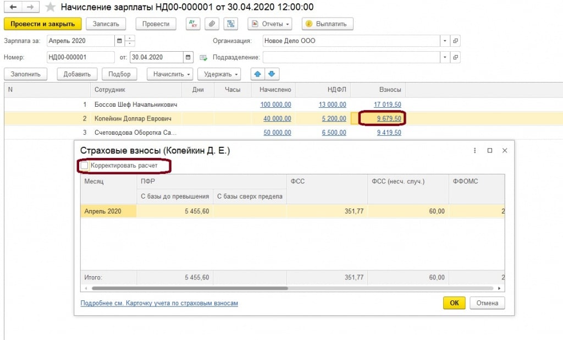Click the back navigation arrow
The height and width of the screenshot is (340, 563).
pos(13,7)
